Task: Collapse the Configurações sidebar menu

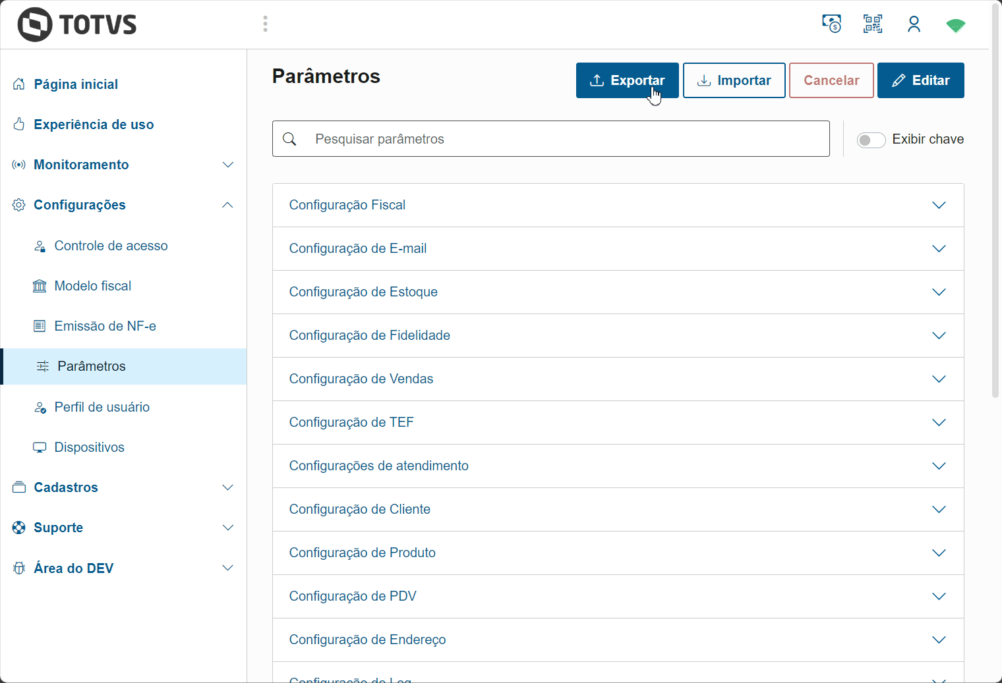Action: click(227, 205)
